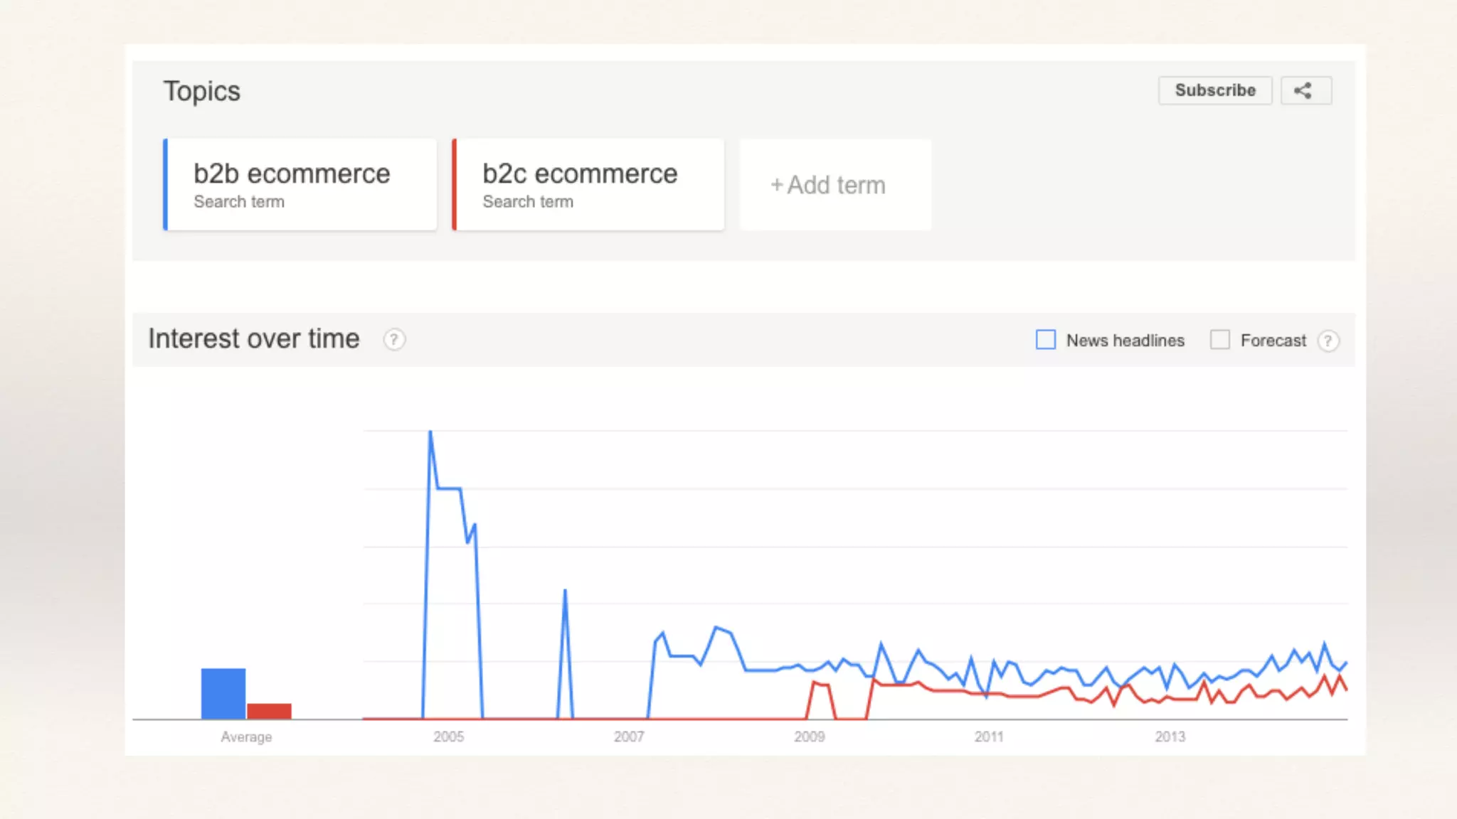Click the 2013 label on the time axis
This screenshot has width=1457, height=819.
click(x=1170, y=737)
